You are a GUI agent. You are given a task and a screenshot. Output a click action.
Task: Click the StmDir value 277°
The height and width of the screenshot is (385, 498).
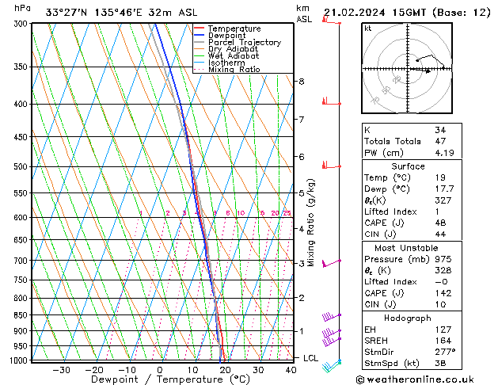[445, 352]
